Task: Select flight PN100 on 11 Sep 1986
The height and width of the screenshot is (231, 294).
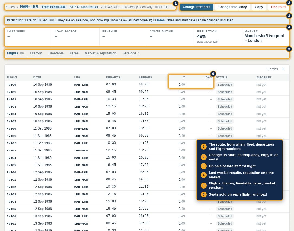Action: 147,128
